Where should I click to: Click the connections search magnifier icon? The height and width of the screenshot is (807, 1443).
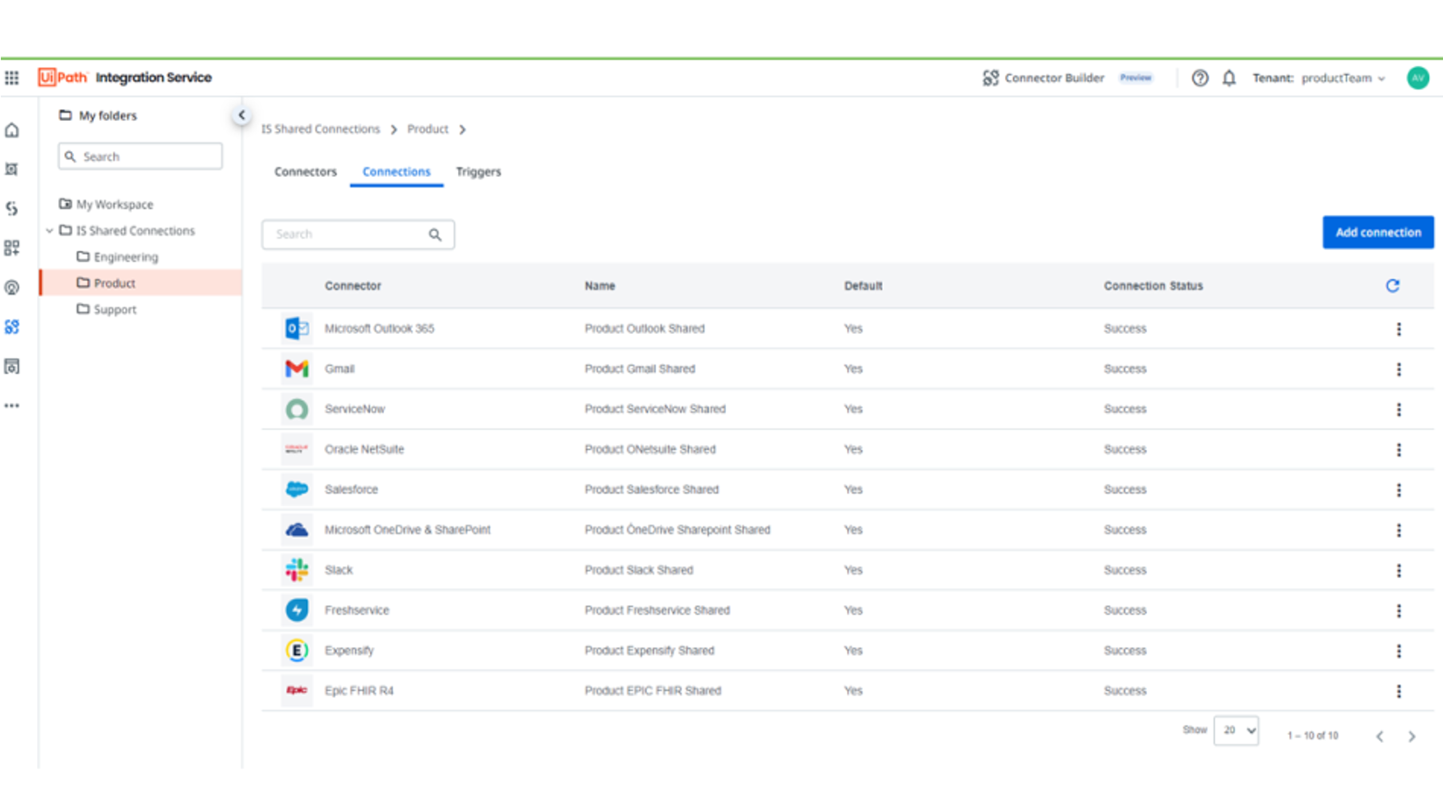[435, 234]
